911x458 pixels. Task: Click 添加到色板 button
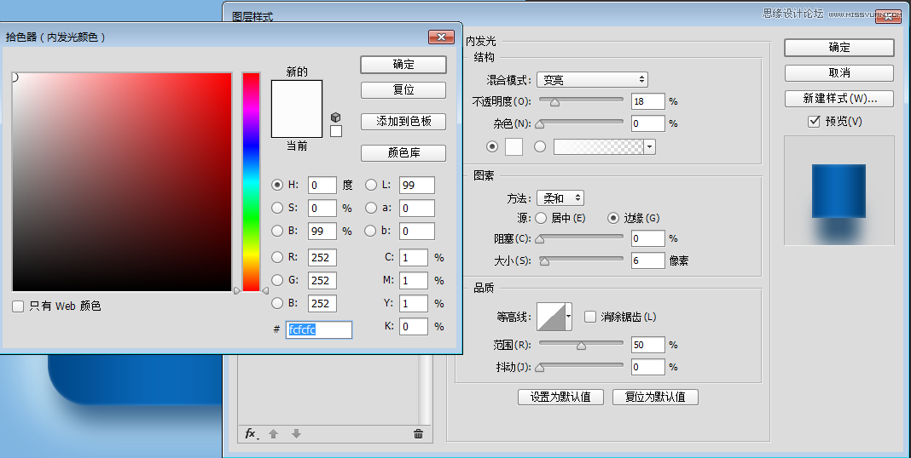(403, 122)
